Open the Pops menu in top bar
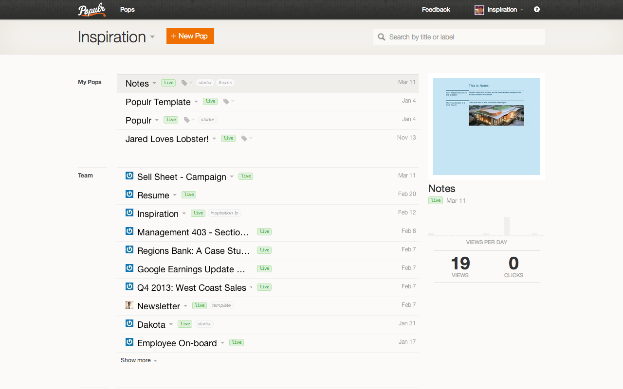Image resolution: width=623 pixels, height=389 pixels. click(128, 9)
